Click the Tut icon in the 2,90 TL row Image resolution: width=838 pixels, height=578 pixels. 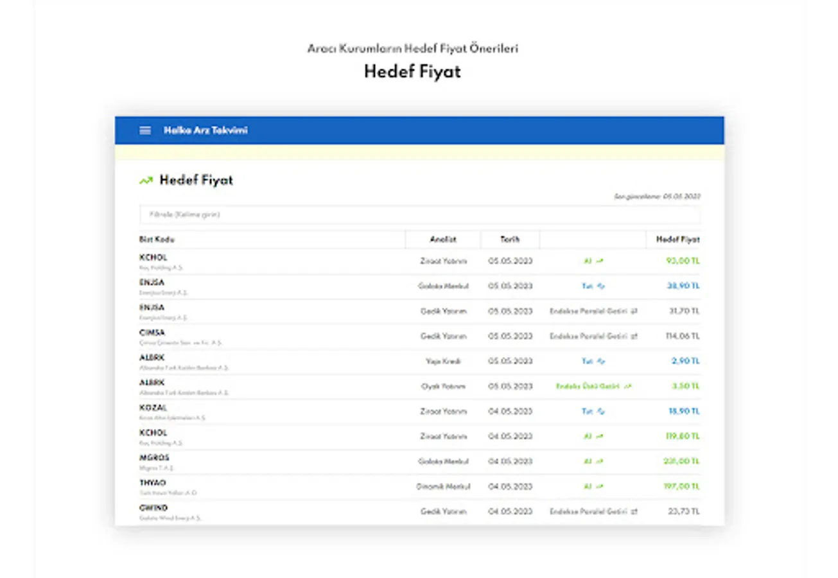(x=600, y=362)
